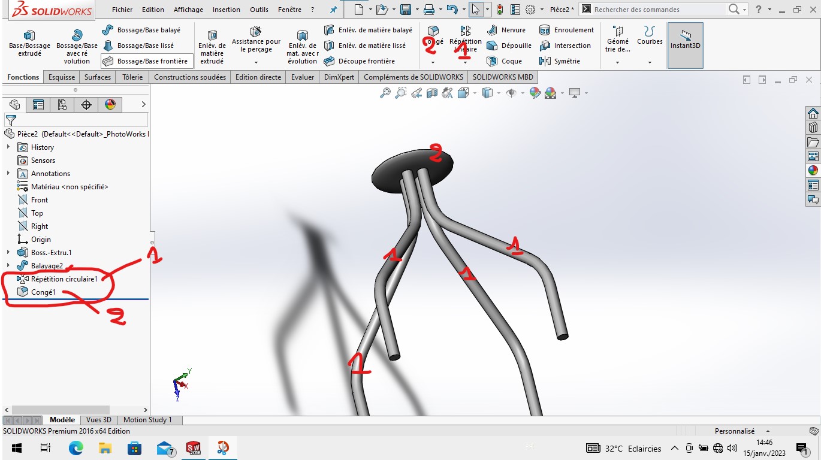
Task: Open the Options gear icon
Action: click(530, 10)
